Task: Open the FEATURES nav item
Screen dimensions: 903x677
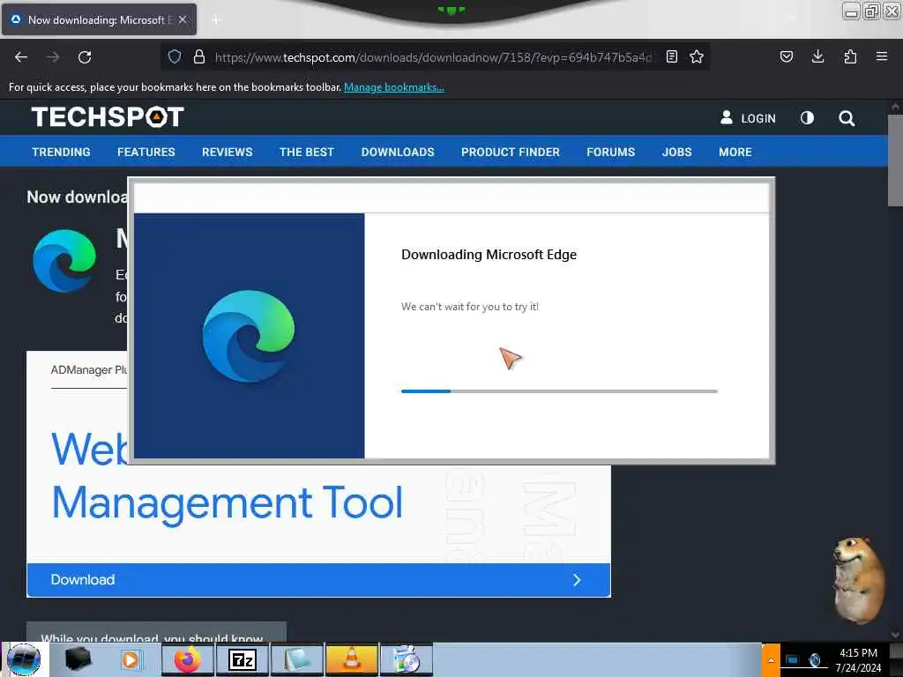Action: pyautogui.click(x=146, y=152)
